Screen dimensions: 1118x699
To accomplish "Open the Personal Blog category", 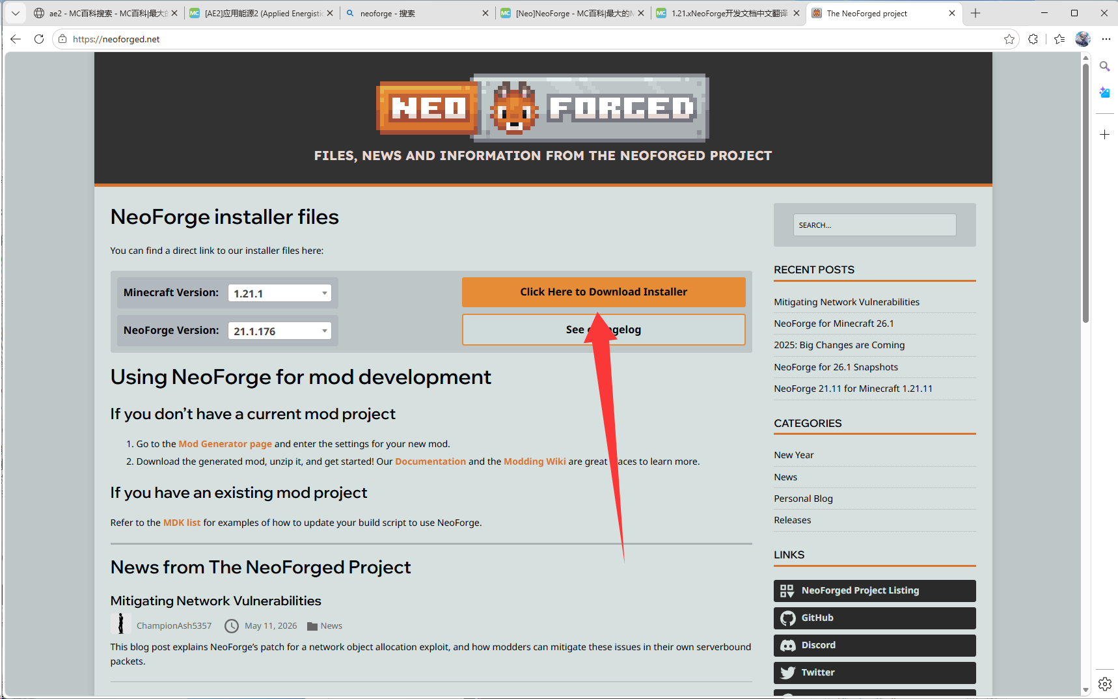I will [803, 499].
